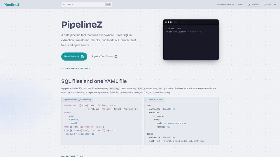Click the document icon on Read the book
The image size is (280, 157).
tap(82, 56)
